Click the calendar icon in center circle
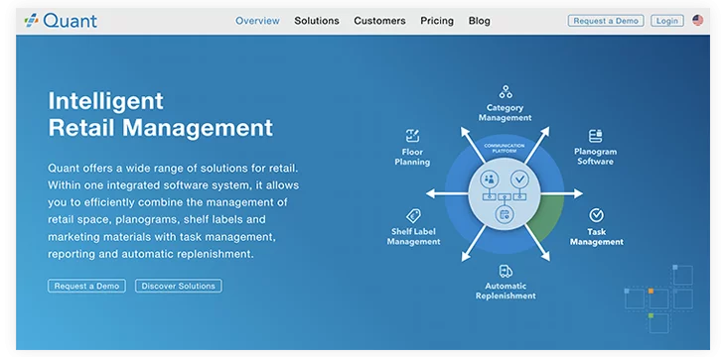The width and height of the screenshot is (725, 357). pos(505,214)
